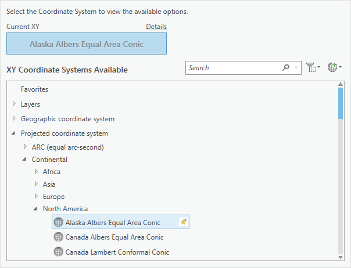Click the search magnifier icon

pyautogui.click(x=286, y=68)
